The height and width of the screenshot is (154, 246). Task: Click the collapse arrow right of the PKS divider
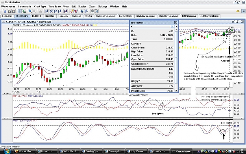pyautogui.click(x=242, y=119)
